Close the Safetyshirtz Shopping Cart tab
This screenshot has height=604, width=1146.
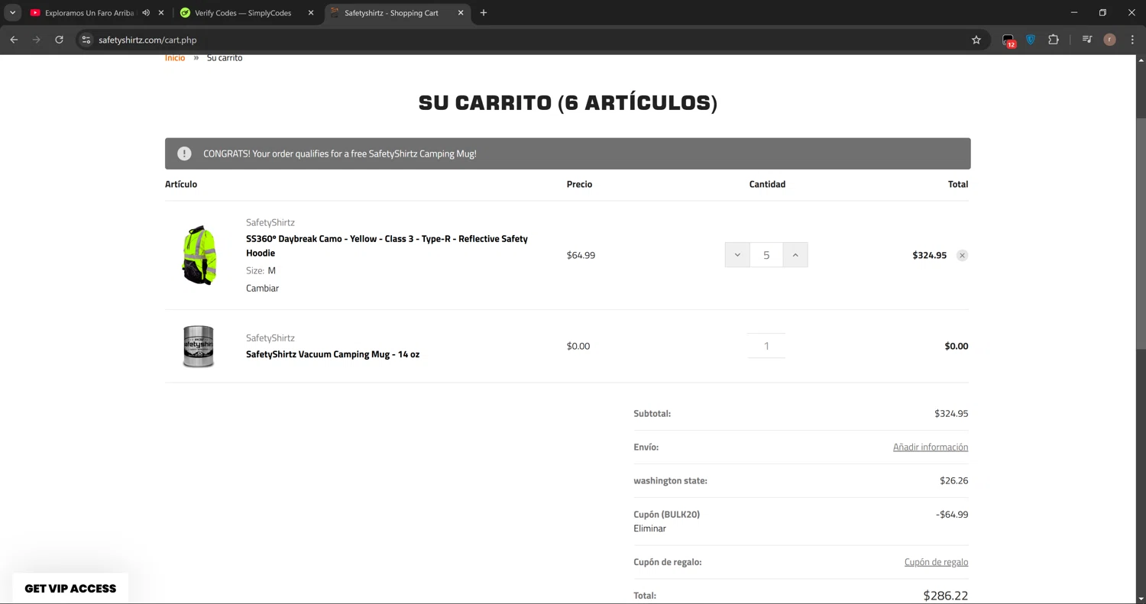[x=461, y=13]
